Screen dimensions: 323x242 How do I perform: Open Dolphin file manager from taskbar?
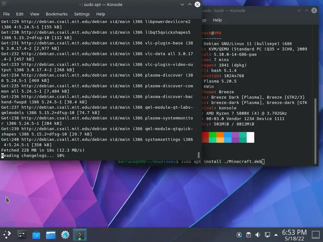[51, 234]
